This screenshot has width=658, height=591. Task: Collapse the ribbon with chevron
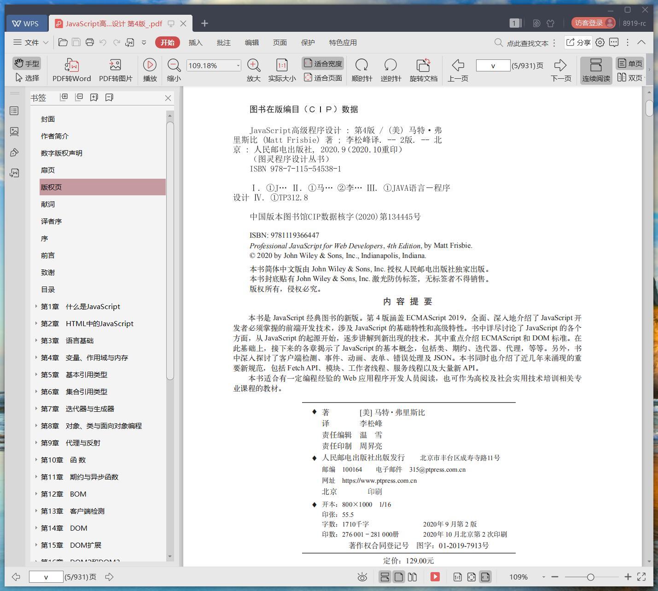(641, 42)
